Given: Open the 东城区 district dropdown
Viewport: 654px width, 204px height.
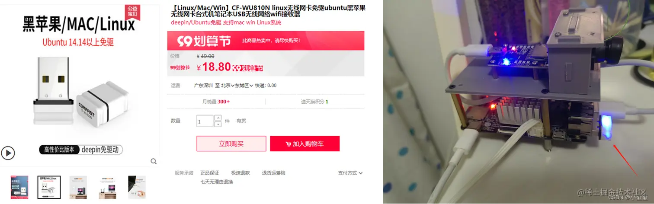Looking at the screenshot, I should [x=244, y=86].
